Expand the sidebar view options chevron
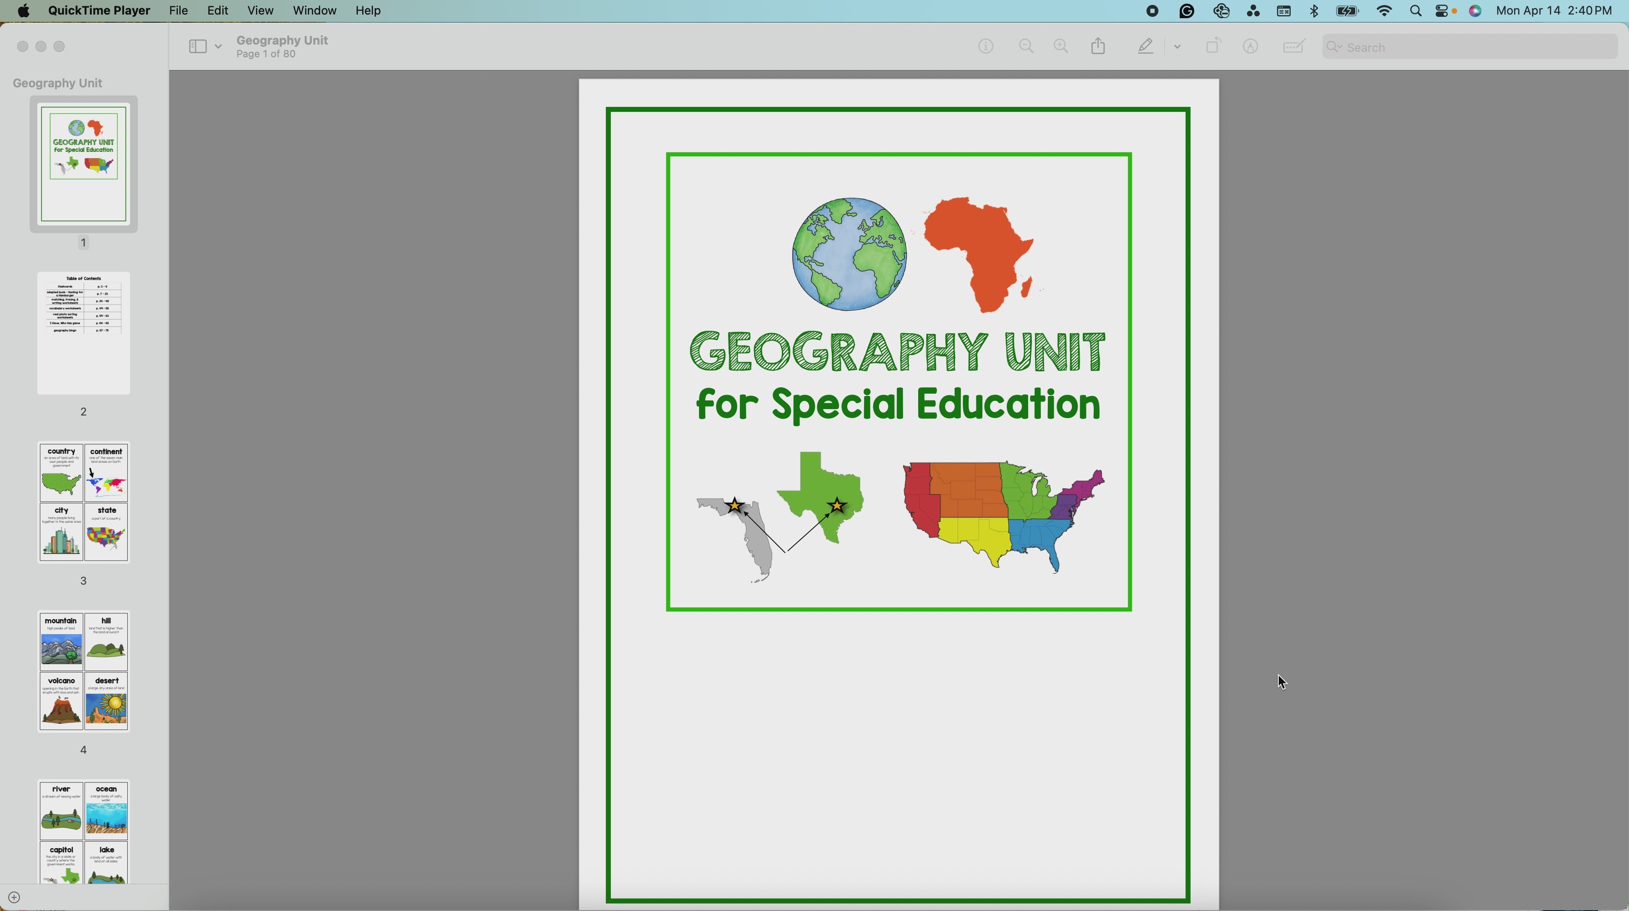 (x=219, y=45)
